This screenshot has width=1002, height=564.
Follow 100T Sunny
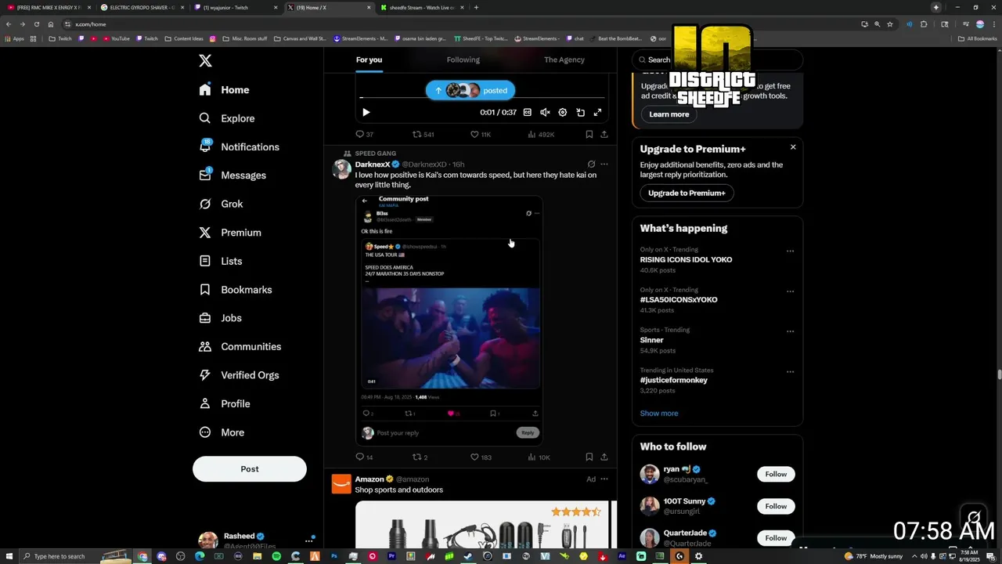pyautogui.click(x=776, y=506)
